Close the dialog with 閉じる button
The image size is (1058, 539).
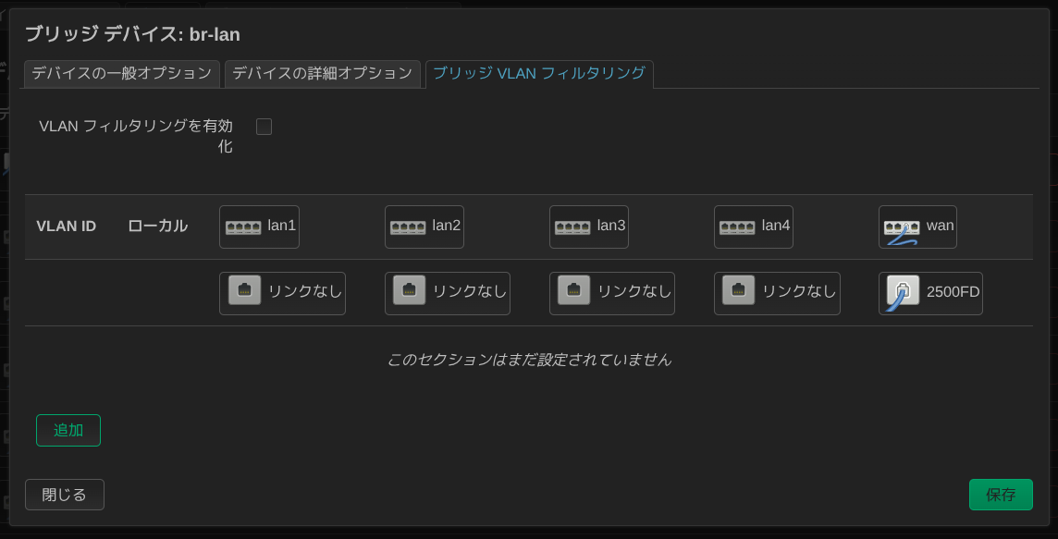click(x=65, y=495)
